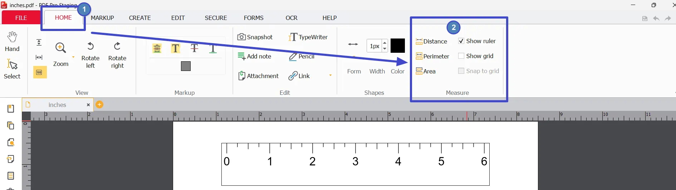Open the page thumbnails sidebar panel
This screenshot has width=676, height=190.
11,125
